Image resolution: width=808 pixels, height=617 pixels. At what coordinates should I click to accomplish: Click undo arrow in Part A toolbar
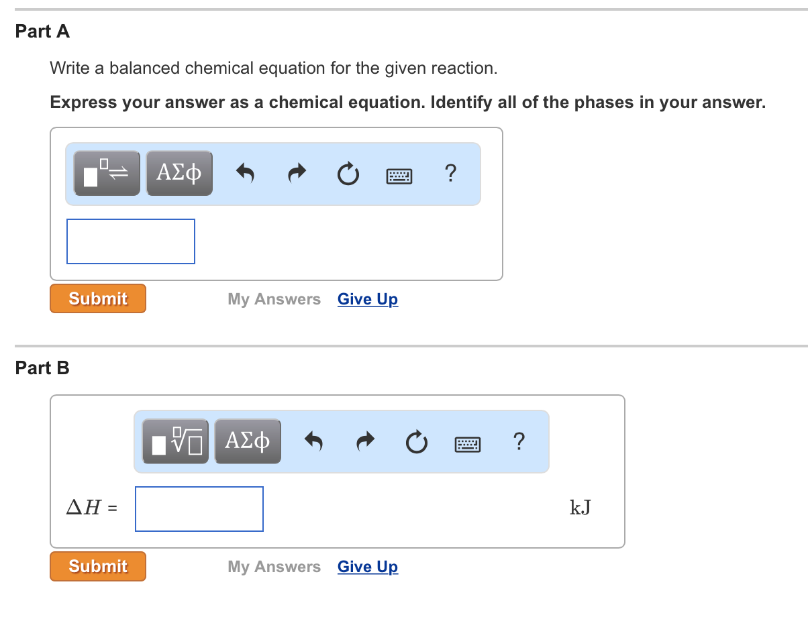246,174
